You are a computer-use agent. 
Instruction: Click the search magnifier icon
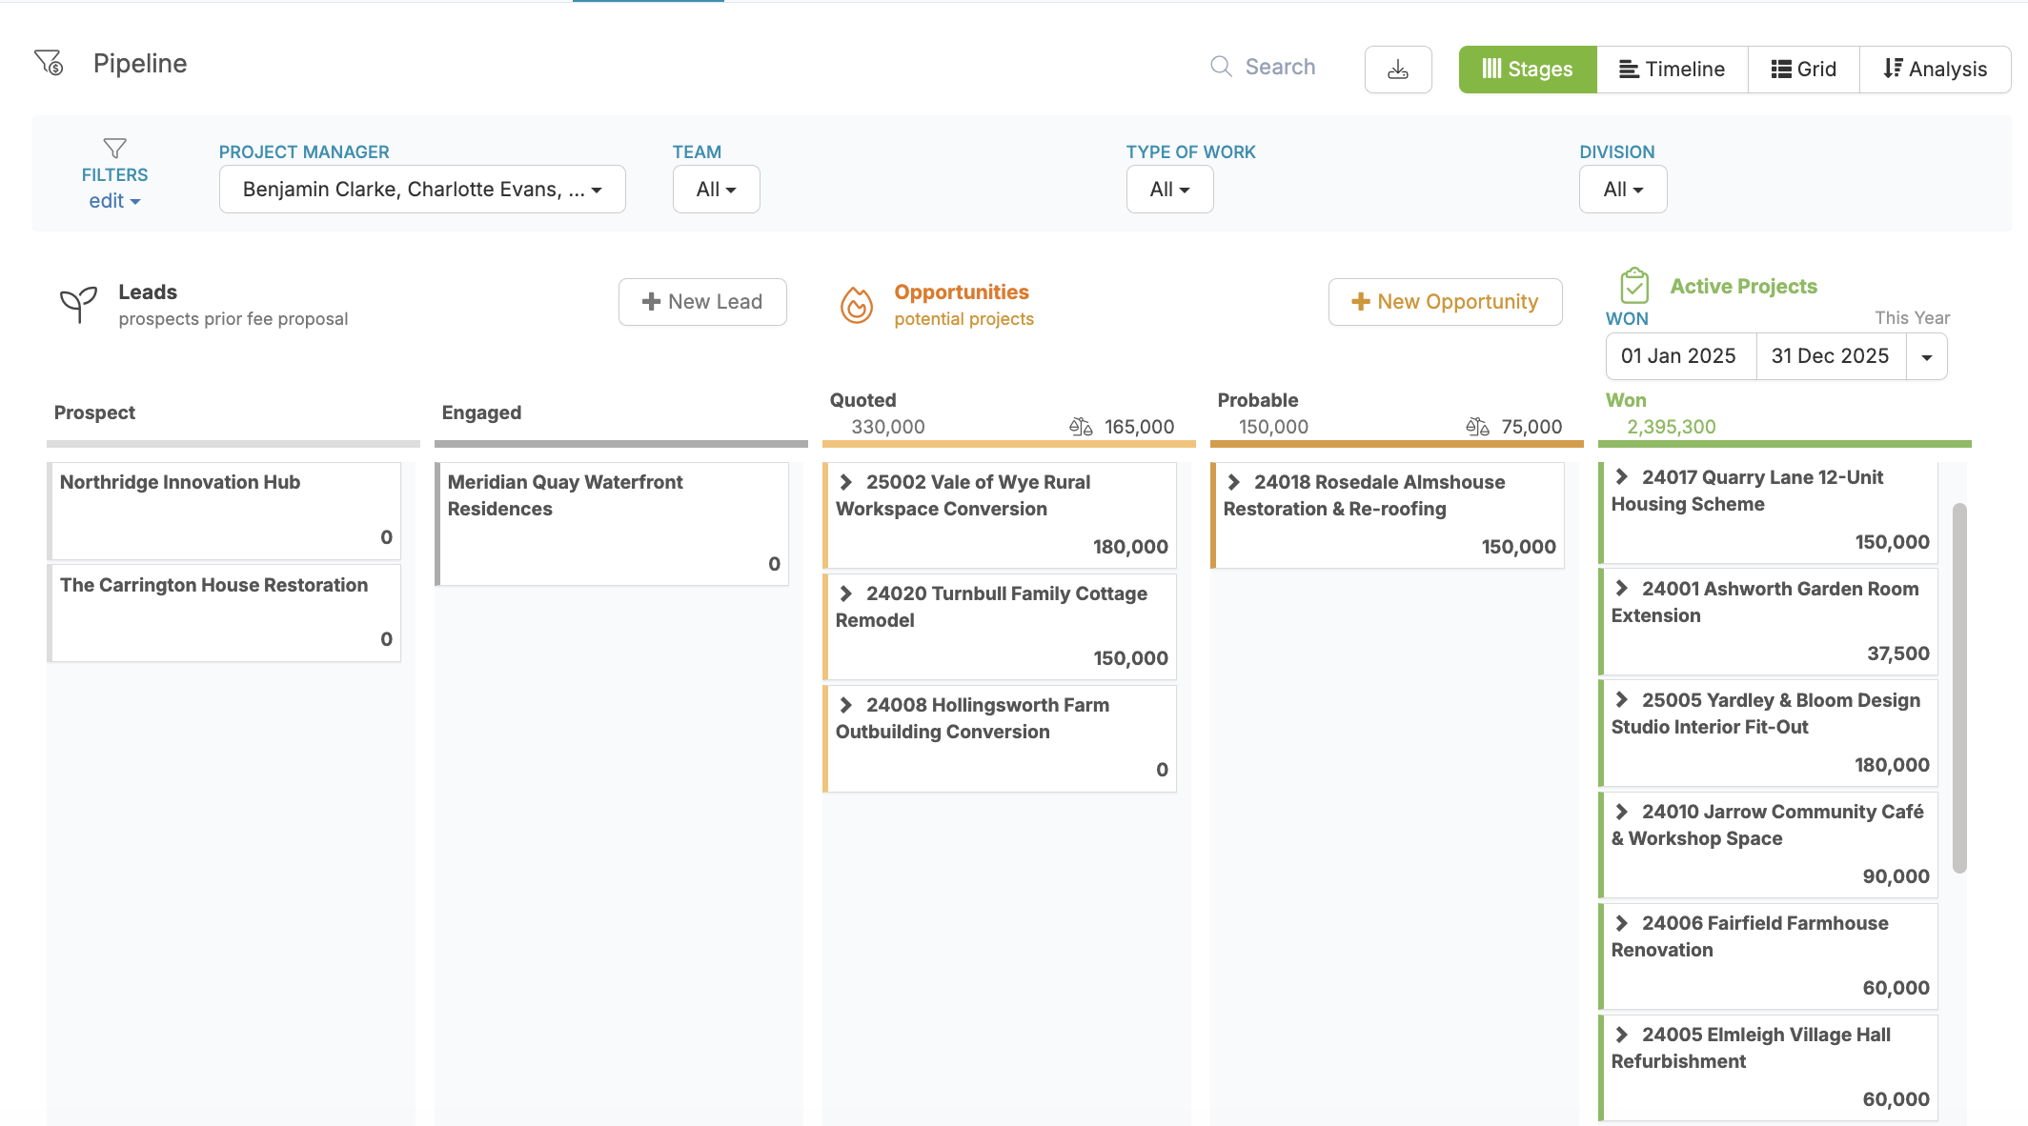pos(1221,67)
